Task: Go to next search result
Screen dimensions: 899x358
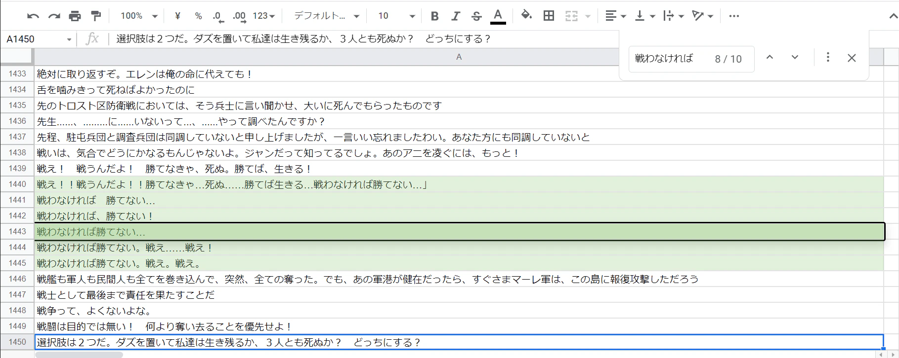Action: pyautogui.click(x=795, y=57)
